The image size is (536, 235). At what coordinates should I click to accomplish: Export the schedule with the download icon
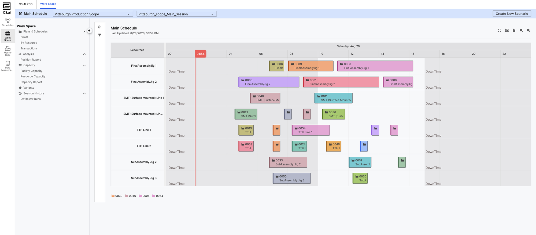click(514, 30)
